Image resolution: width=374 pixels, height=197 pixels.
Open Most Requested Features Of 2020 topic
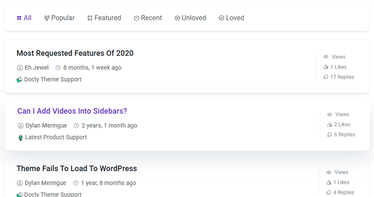coord(75,53)
